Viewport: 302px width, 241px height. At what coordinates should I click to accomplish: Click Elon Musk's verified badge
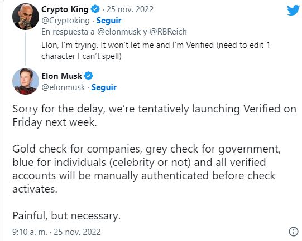89,76
